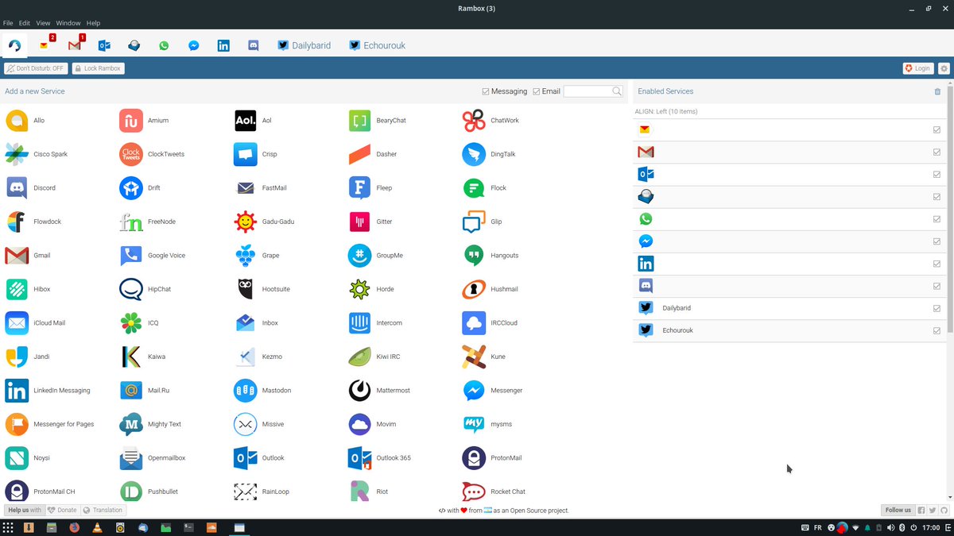954x536 pixels.
Task: Disable the Echourouk service checkbox
Action: (x=937, y=330)
